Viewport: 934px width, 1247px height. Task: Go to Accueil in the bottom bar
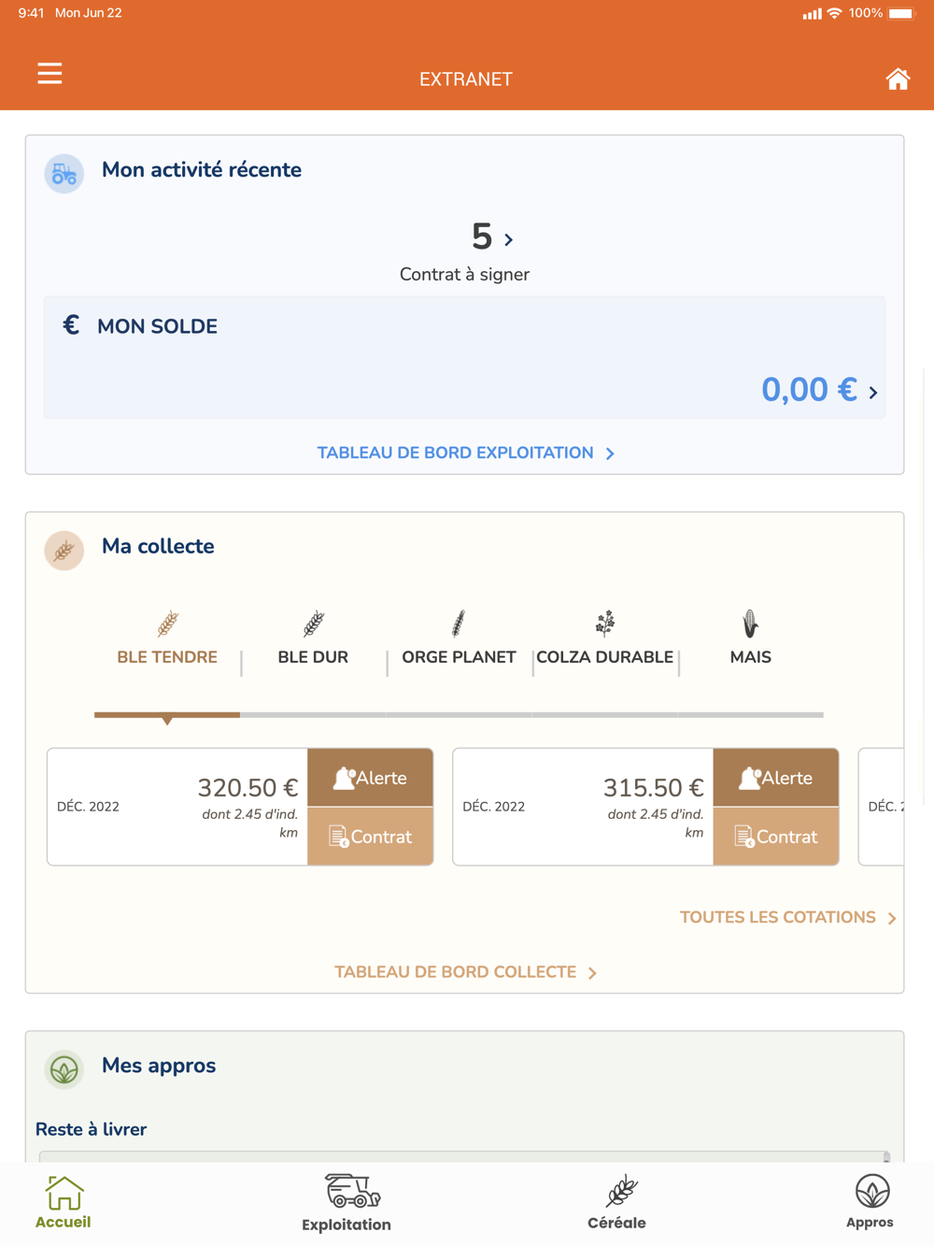(x=64, y=1203)
